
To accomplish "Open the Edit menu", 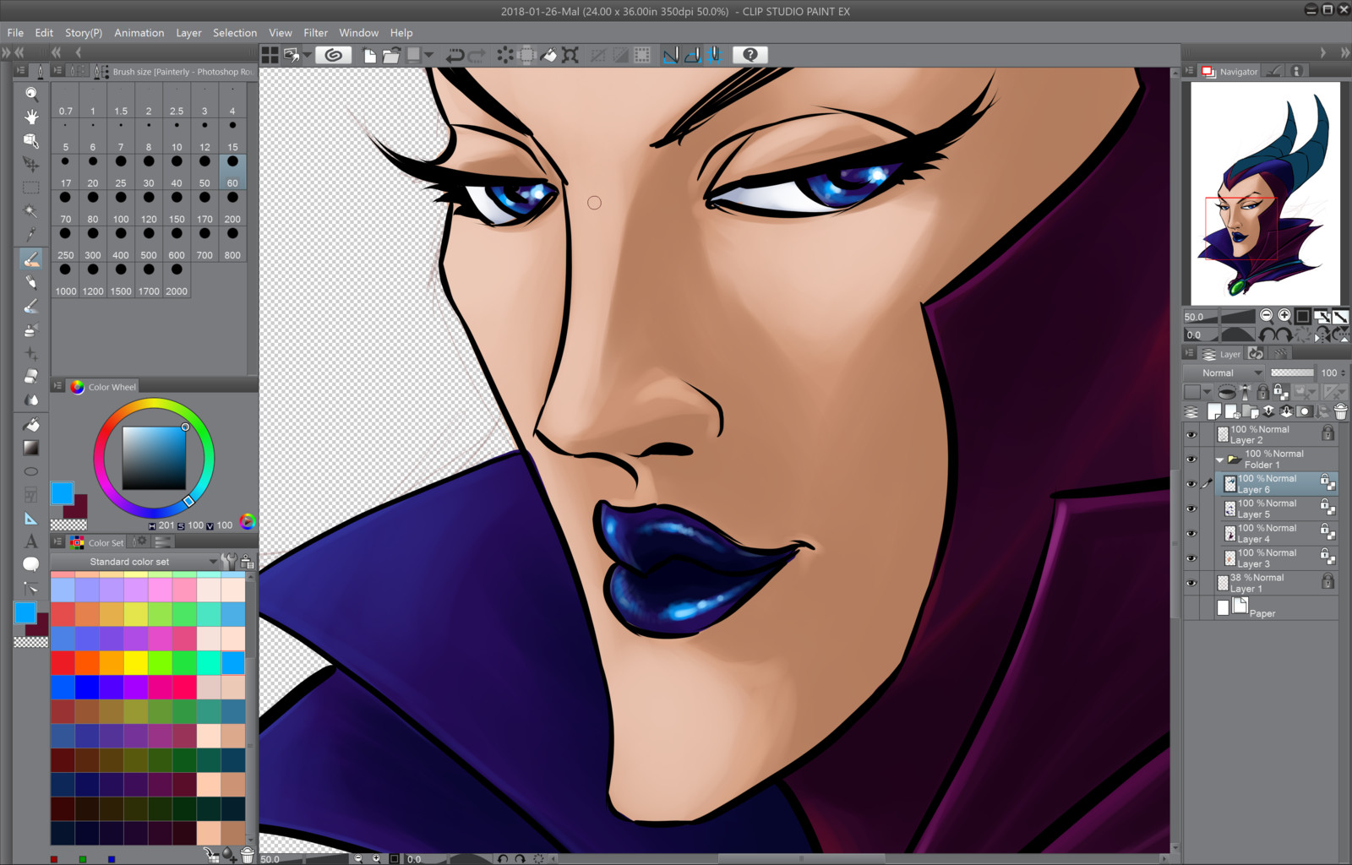I will [x=44, y=33].
